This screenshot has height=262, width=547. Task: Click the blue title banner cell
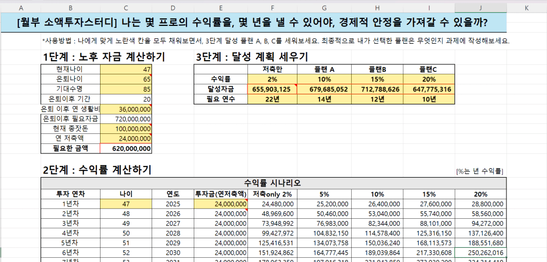point(254,23)
